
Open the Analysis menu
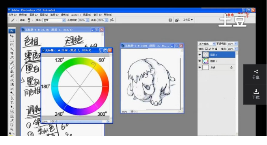click(76, 15)
